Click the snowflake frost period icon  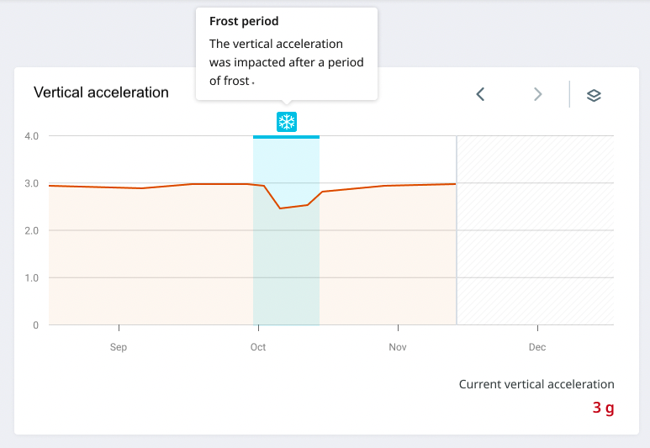click(287, 122)
